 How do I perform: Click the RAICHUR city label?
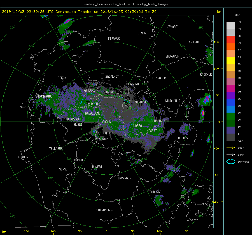(206, 75)
